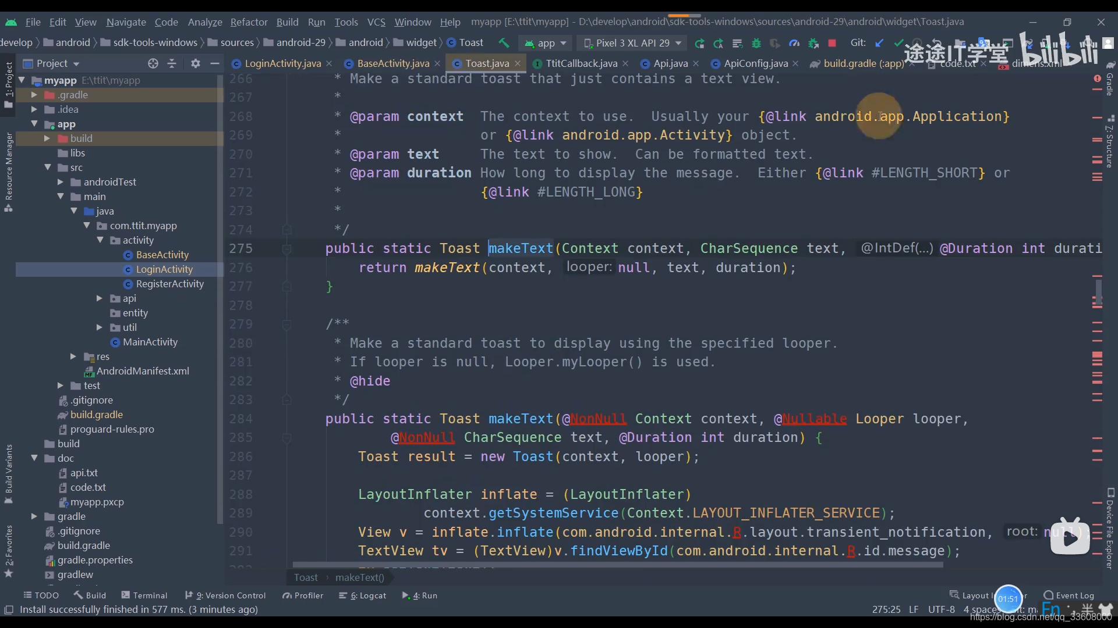Open the Resource Manager side panel
This screenshot has height=628, width=1118.
(x=8, y=172)
